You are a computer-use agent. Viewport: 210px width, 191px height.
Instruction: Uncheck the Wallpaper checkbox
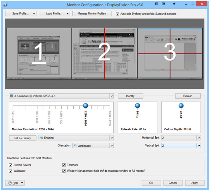[x=10, y=171]
